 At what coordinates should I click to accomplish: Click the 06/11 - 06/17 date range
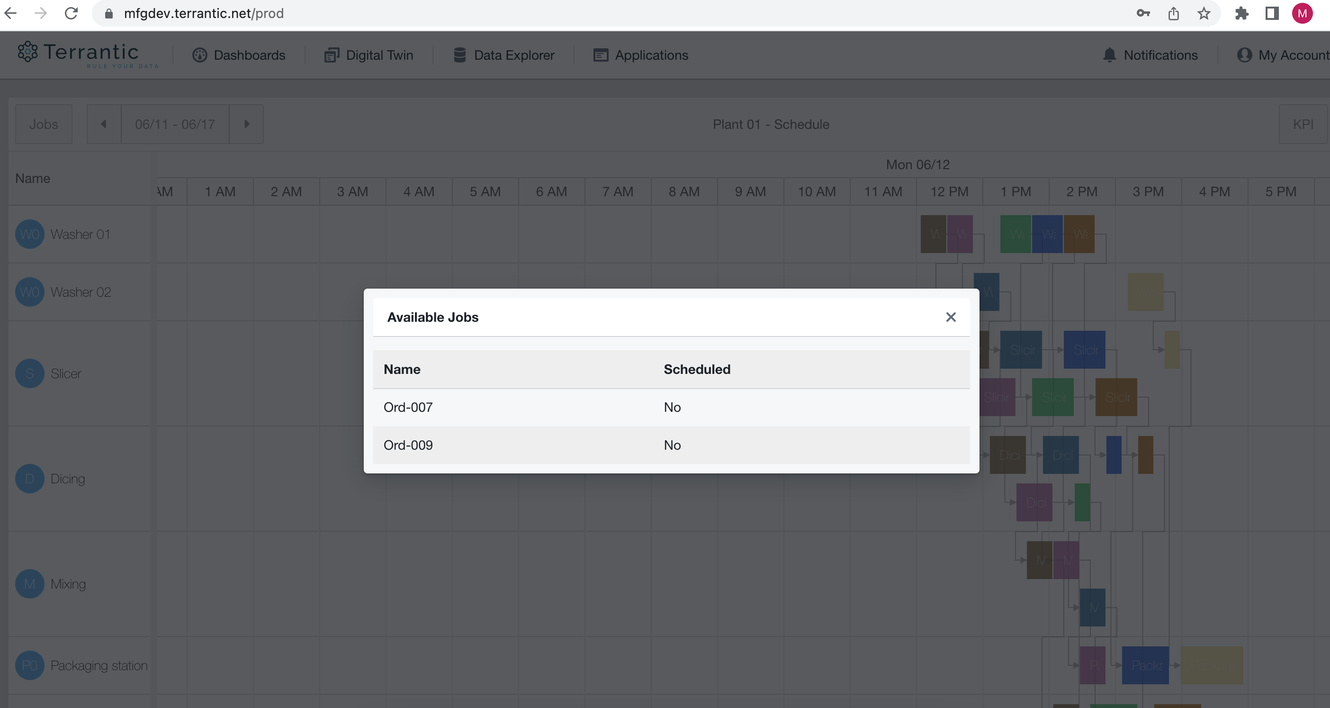tap(175, 125)
